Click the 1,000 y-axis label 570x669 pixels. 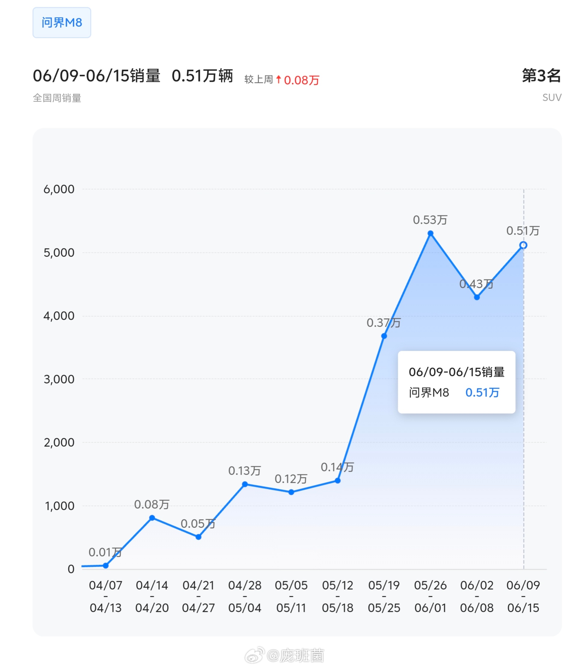click(60, 506)
